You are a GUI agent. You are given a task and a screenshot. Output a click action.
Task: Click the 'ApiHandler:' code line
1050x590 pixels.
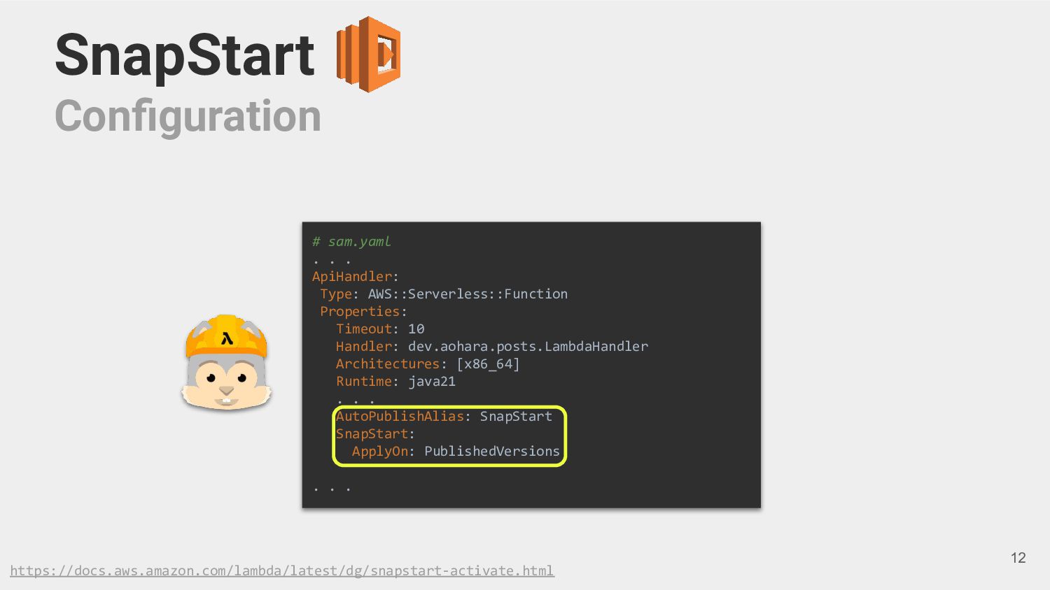click(355, 276)
